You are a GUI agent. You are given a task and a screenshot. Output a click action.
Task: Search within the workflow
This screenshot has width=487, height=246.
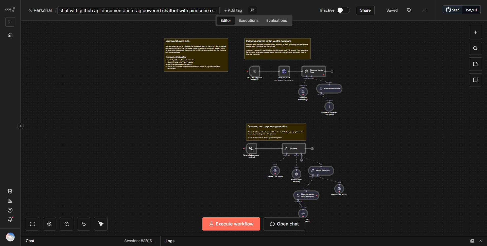click(x=475, y=48)
